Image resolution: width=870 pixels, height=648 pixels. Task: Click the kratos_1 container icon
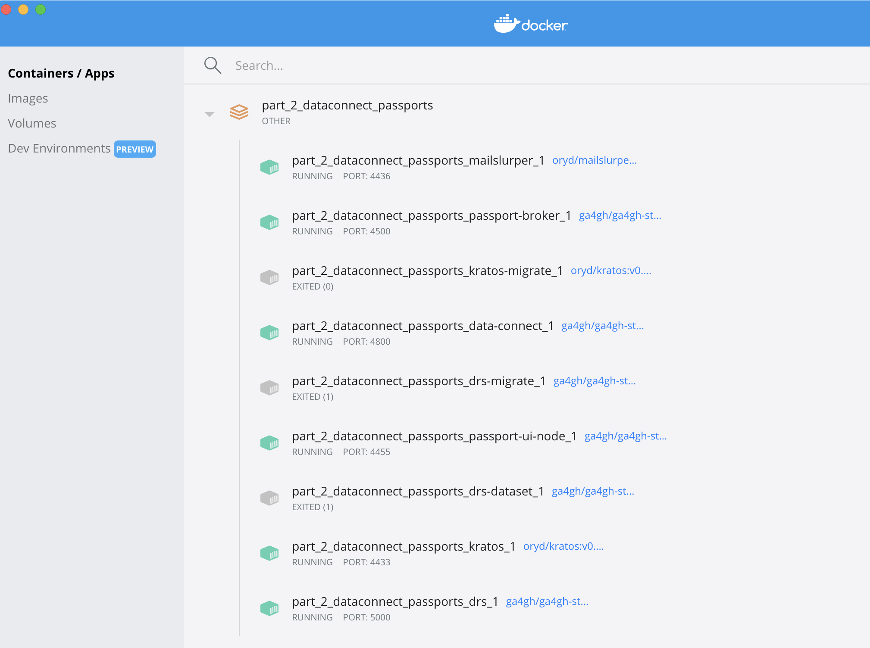tap(269, 553)
